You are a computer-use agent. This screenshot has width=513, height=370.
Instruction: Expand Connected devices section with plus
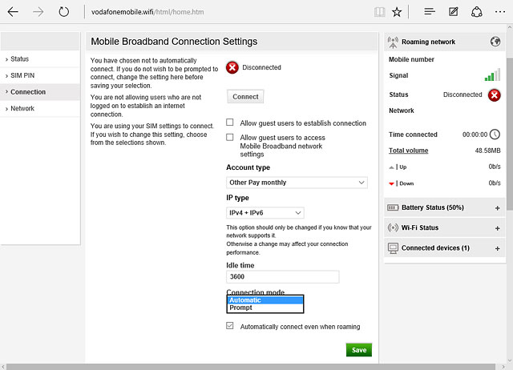497,248
